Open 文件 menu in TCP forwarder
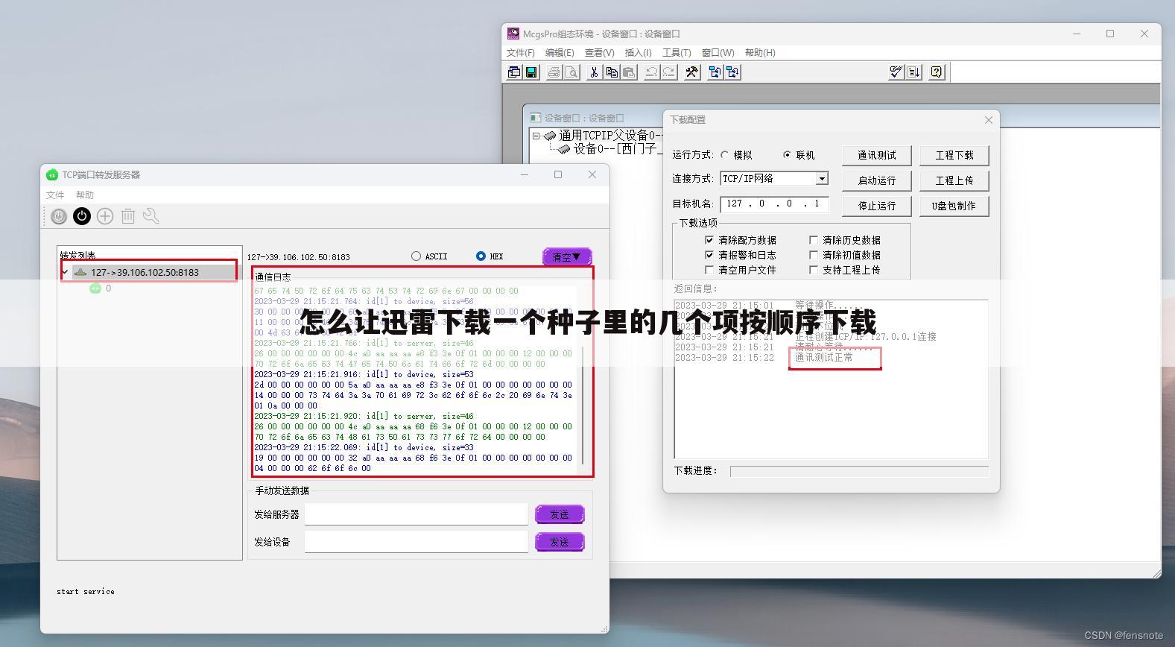The image size is (1175, 647). [55, 195]
